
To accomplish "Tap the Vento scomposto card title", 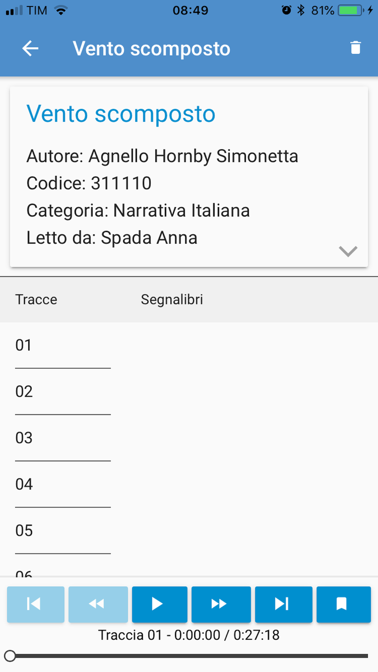I will coord(121,114).
